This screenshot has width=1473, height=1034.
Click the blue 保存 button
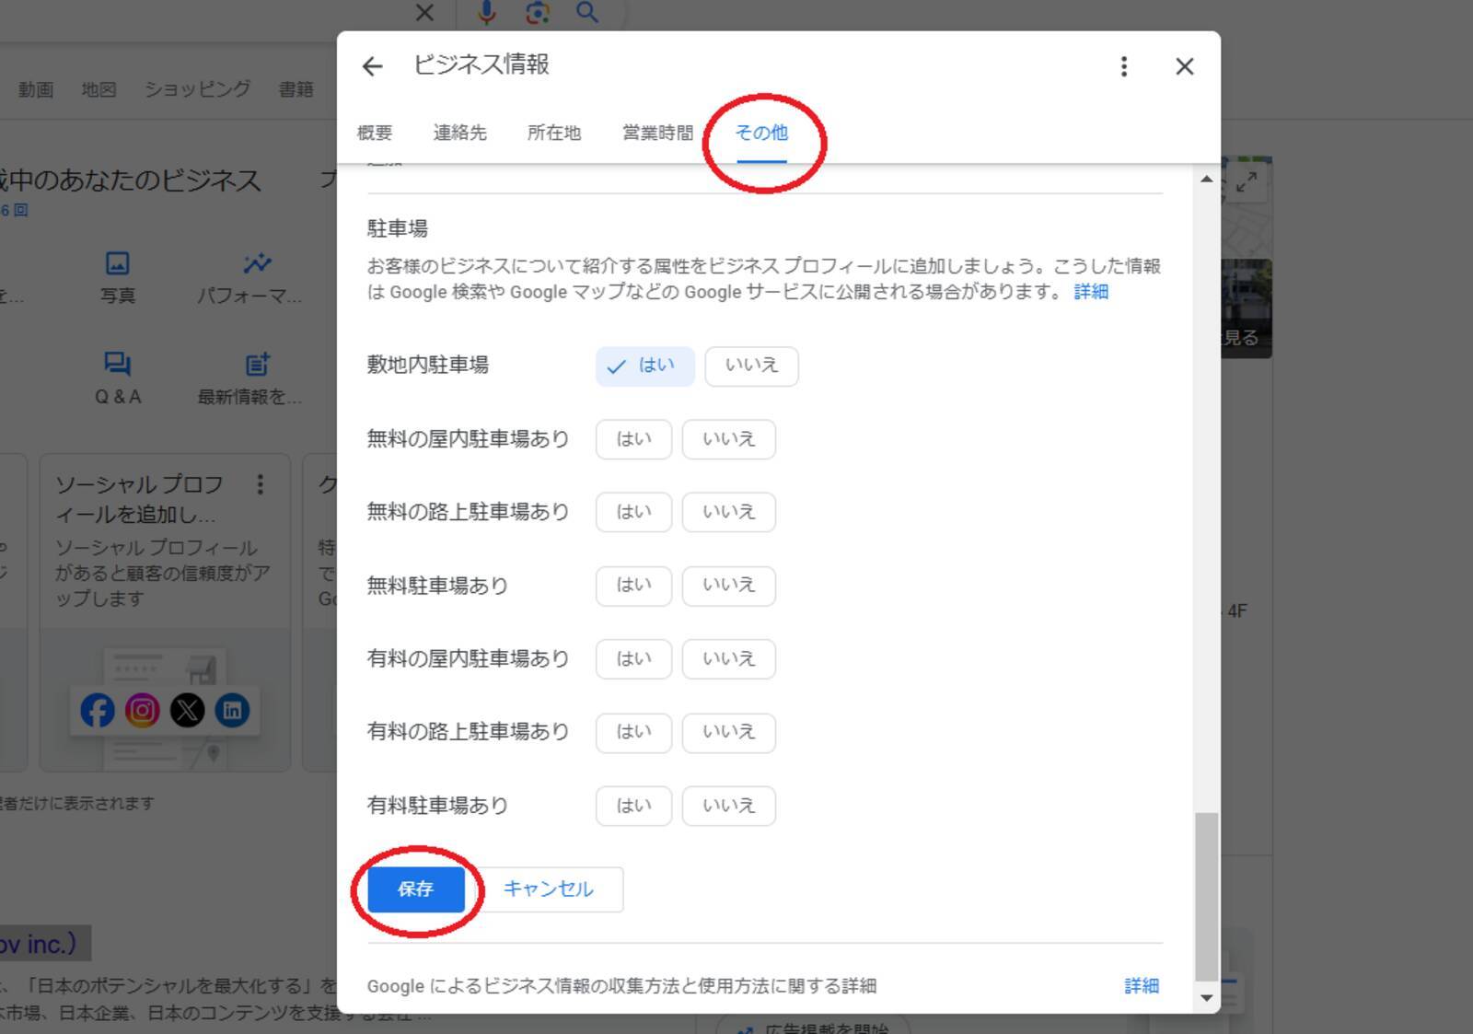pos(416,889)
